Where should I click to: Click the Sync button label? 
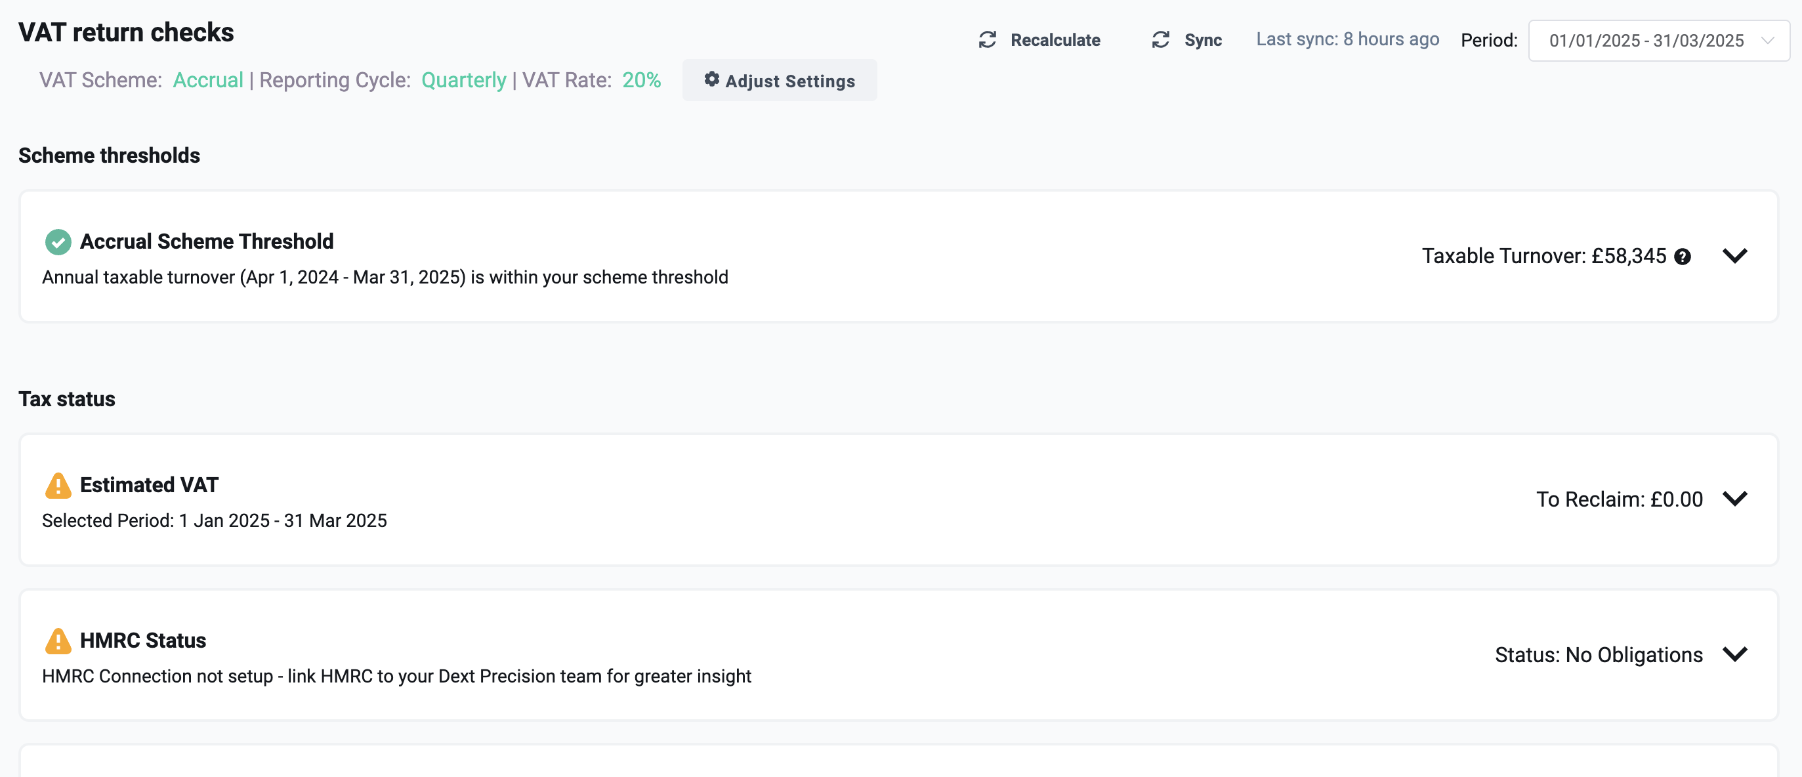click(x=1204, y=40)
